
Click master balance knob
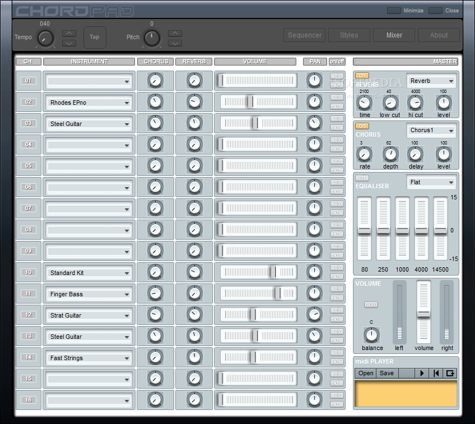371,336
